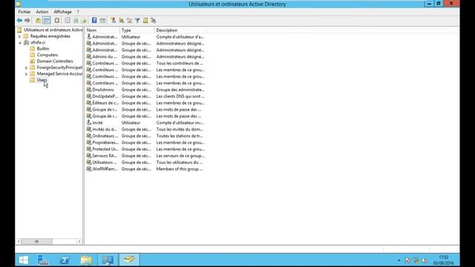The height and width of the screenshot is (267, 475).
Task: Select the DnsAdmins group row
Action: [145, 90]
